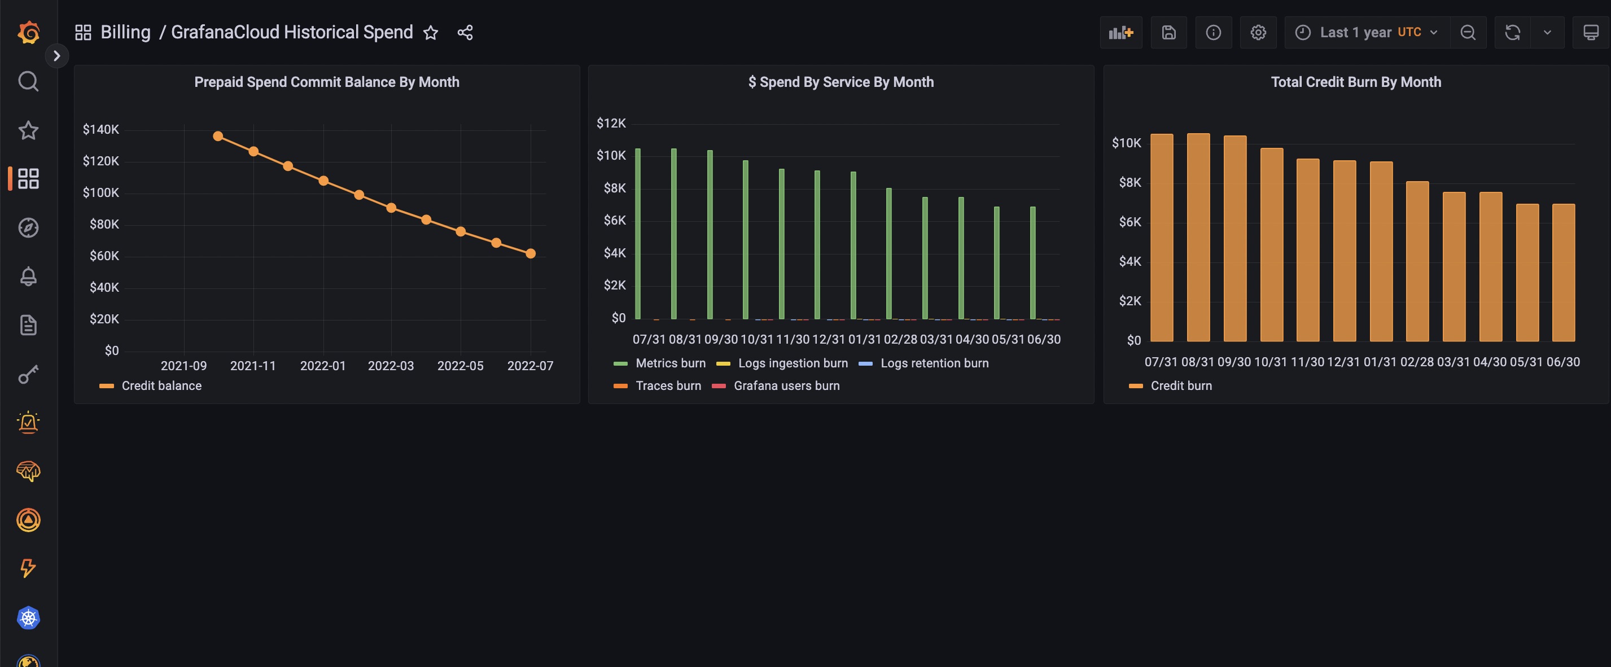This screenshot has width=1611, height=667.
Task: Open the Search dashboards icon
Action: (28, 81)
